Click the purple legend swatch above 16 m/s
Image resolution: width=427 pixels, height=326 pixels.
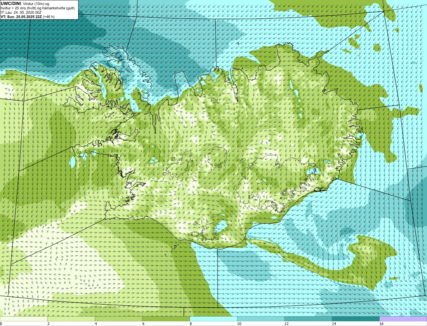[403, 319]
